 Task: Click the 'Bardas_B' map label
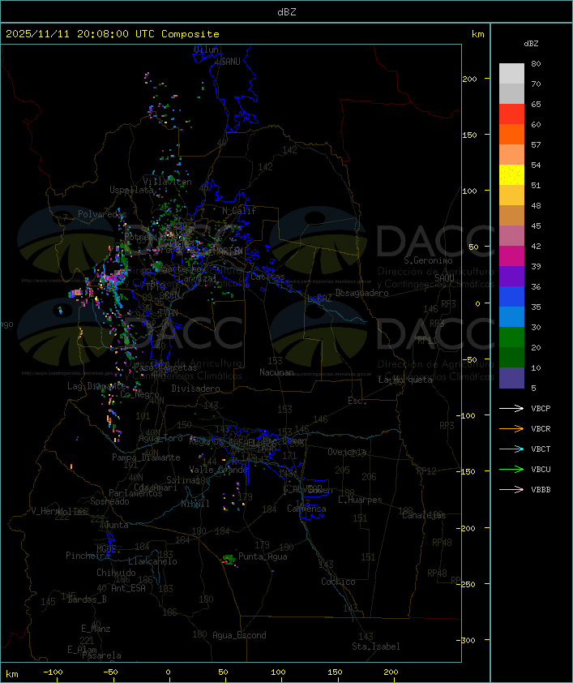[88, 599]
